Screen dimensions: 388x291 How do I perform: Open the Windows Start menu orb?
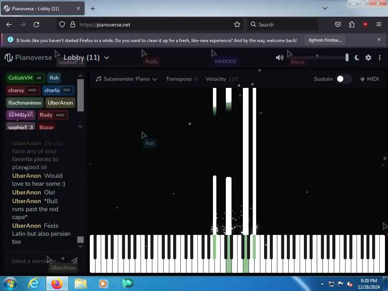10,283
